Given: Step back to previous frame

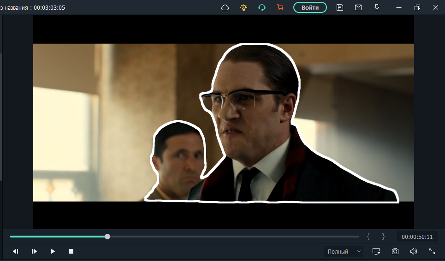Looking at the screenshot, I should coord(16,251).
